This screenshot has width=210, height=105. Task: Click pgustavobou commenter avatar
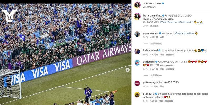point(137,34)
